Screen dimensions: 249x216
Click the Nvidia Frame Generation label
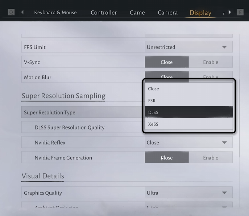click(63, 158)
